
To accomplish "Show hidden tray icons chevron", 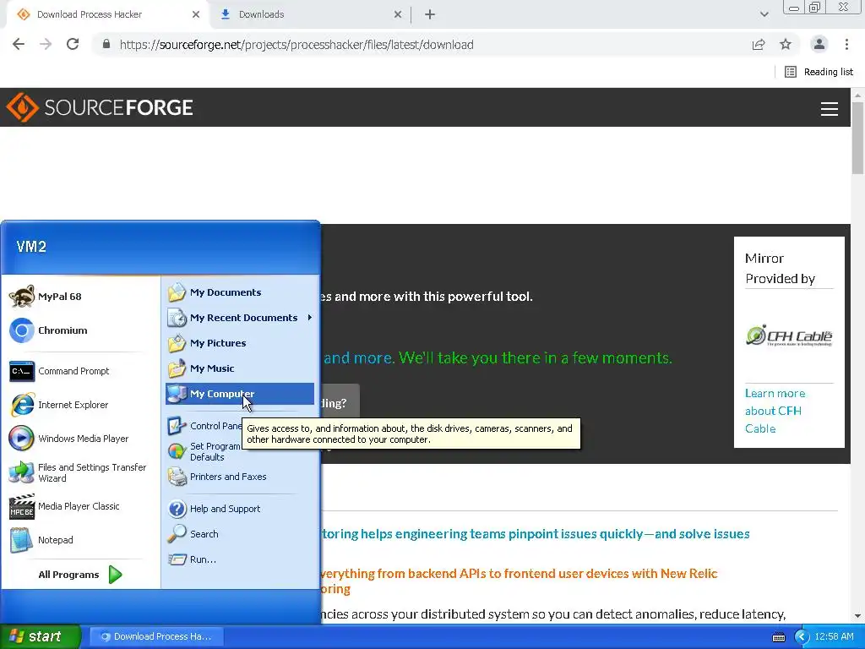I will click(x=802, y=637).
